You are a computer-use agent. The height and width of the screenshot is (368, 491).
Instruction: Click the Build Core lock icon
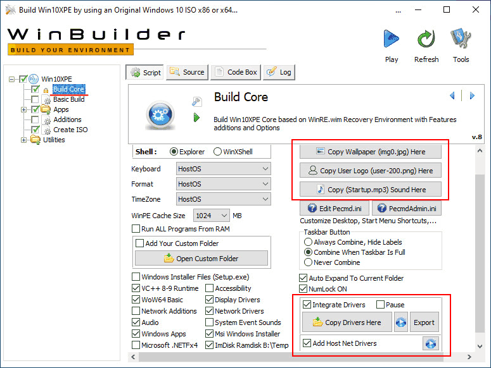point(46,90)
